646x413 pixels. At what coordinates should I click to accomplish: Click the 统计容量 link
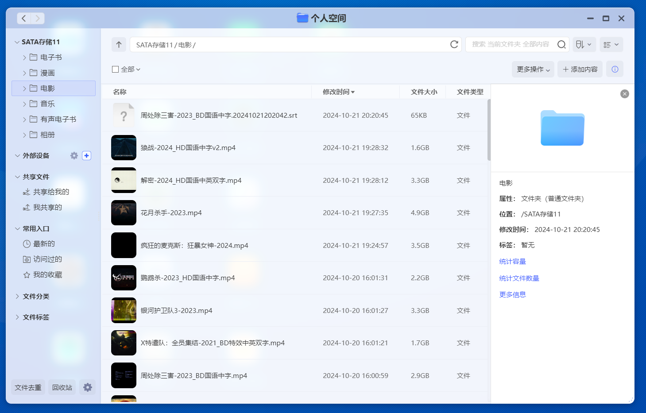click(512, 261)
